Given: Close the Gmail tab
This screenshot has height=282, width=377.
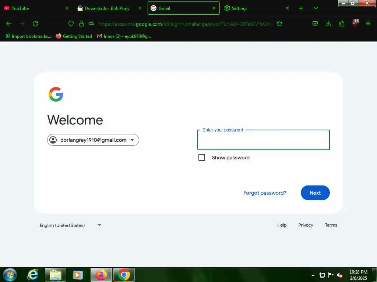Looking at the screenshot, I should [x=214, y=8].
